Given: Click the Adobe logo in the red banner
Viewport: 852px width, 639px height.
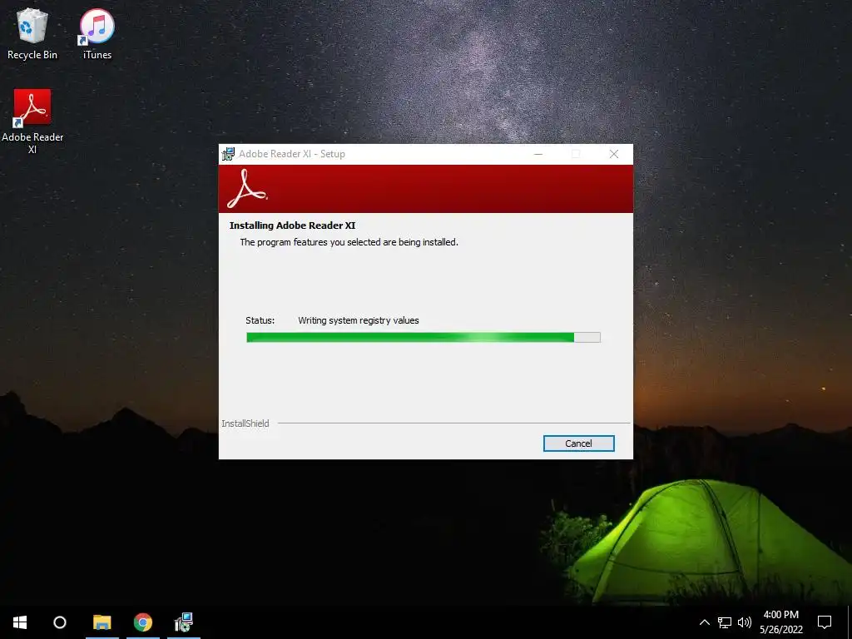Looking at the screenshot, I should point(247,189).
